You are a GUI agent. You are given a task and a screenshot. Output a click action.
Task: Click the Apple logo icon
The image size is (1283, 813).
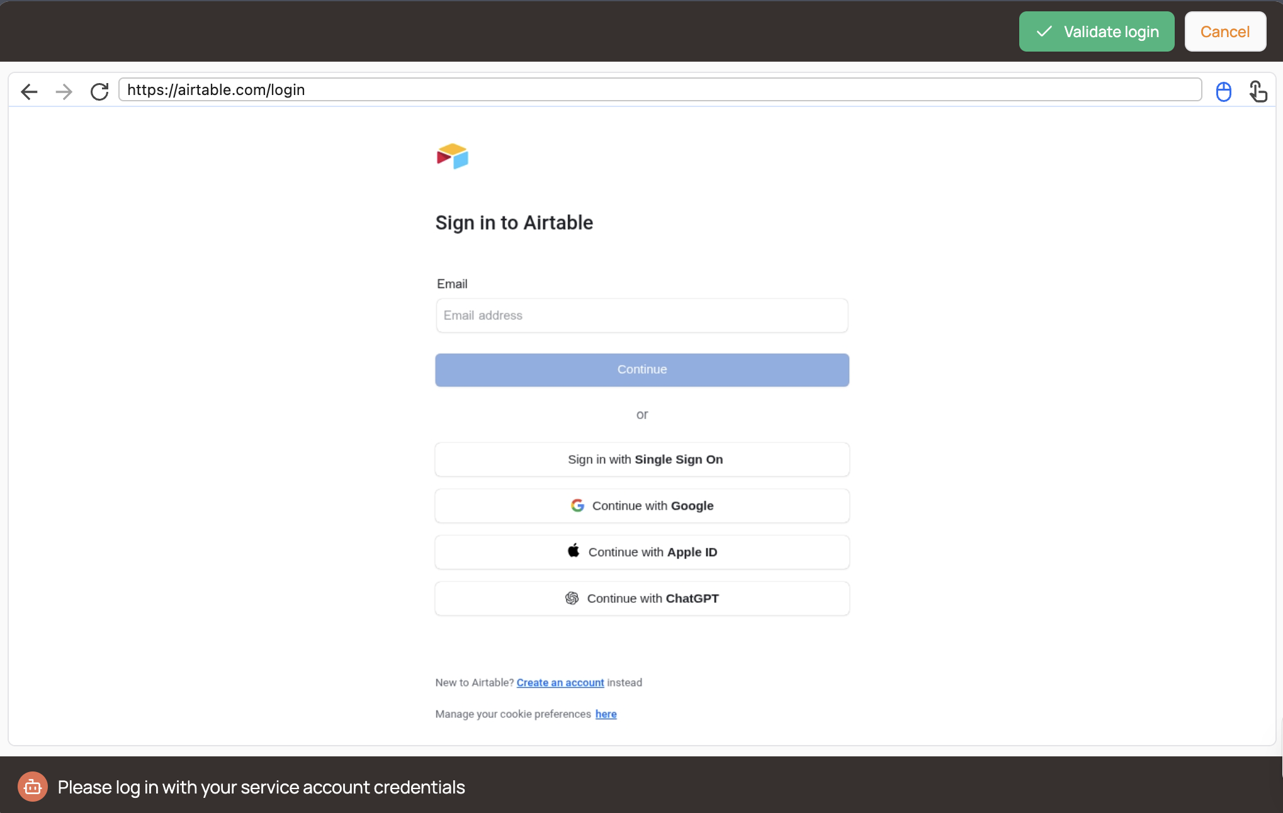tap(574, 551)
